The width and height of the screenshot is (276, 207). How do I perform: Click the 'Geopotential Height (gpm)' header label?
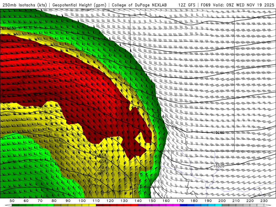(x=79, y=5)
